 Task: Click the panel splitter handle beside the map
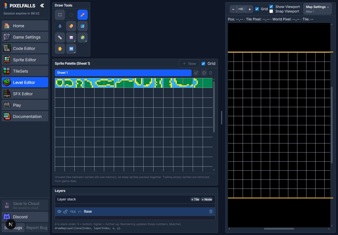(221, 118)
